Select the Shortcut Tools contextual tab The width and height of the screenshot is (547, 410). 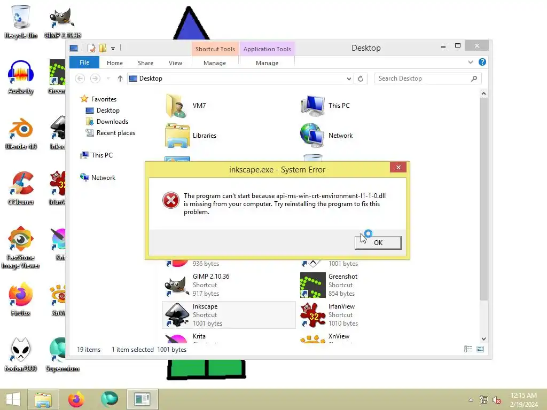coord(215,49)
